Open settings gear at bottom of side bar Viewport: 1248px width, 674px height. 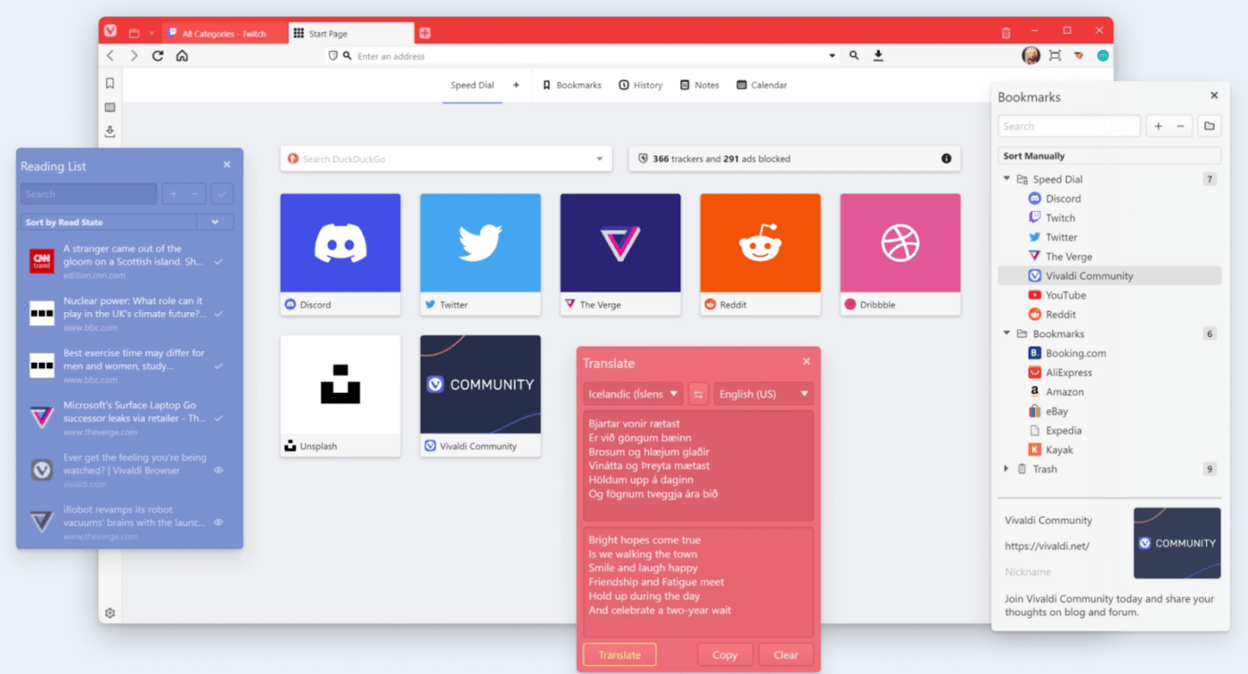(x=110, y=612)
